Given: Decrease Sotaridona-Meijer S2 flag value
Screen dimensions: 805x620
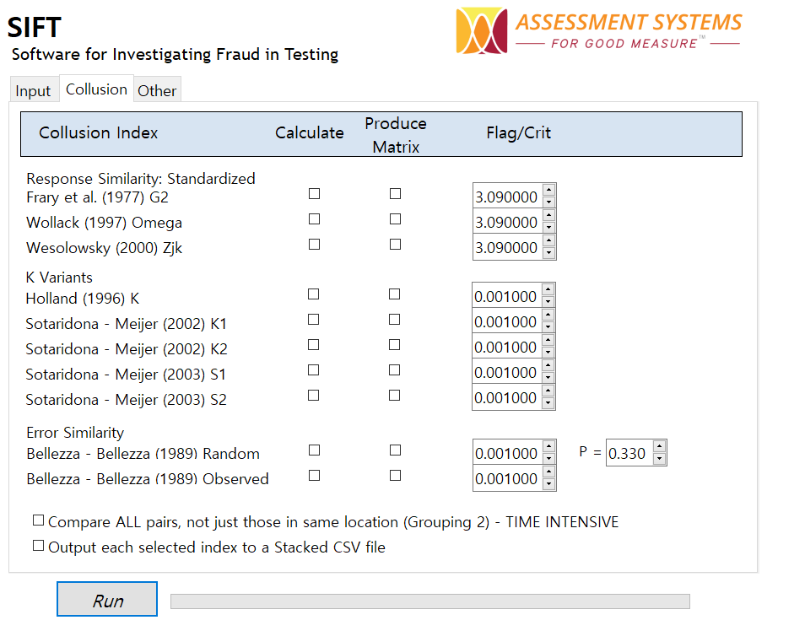Looking at the screenshot, I should coord(548,403).
